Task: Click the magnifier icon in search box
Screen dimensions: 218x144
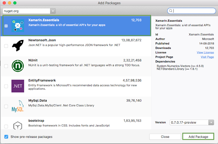Action: point(171,11)
